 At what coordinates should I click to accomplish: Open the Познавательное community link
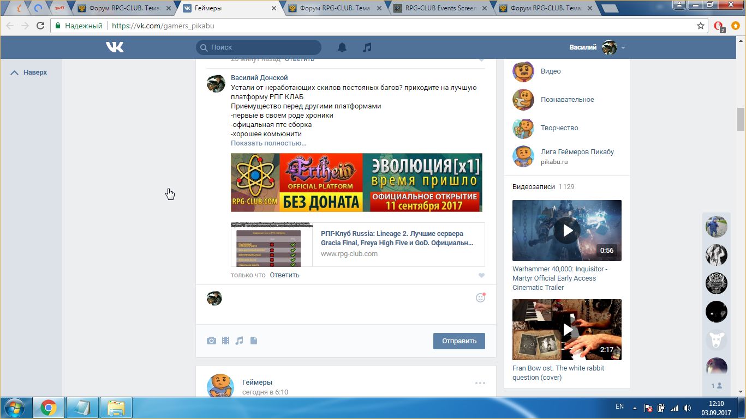coord(568,100)
